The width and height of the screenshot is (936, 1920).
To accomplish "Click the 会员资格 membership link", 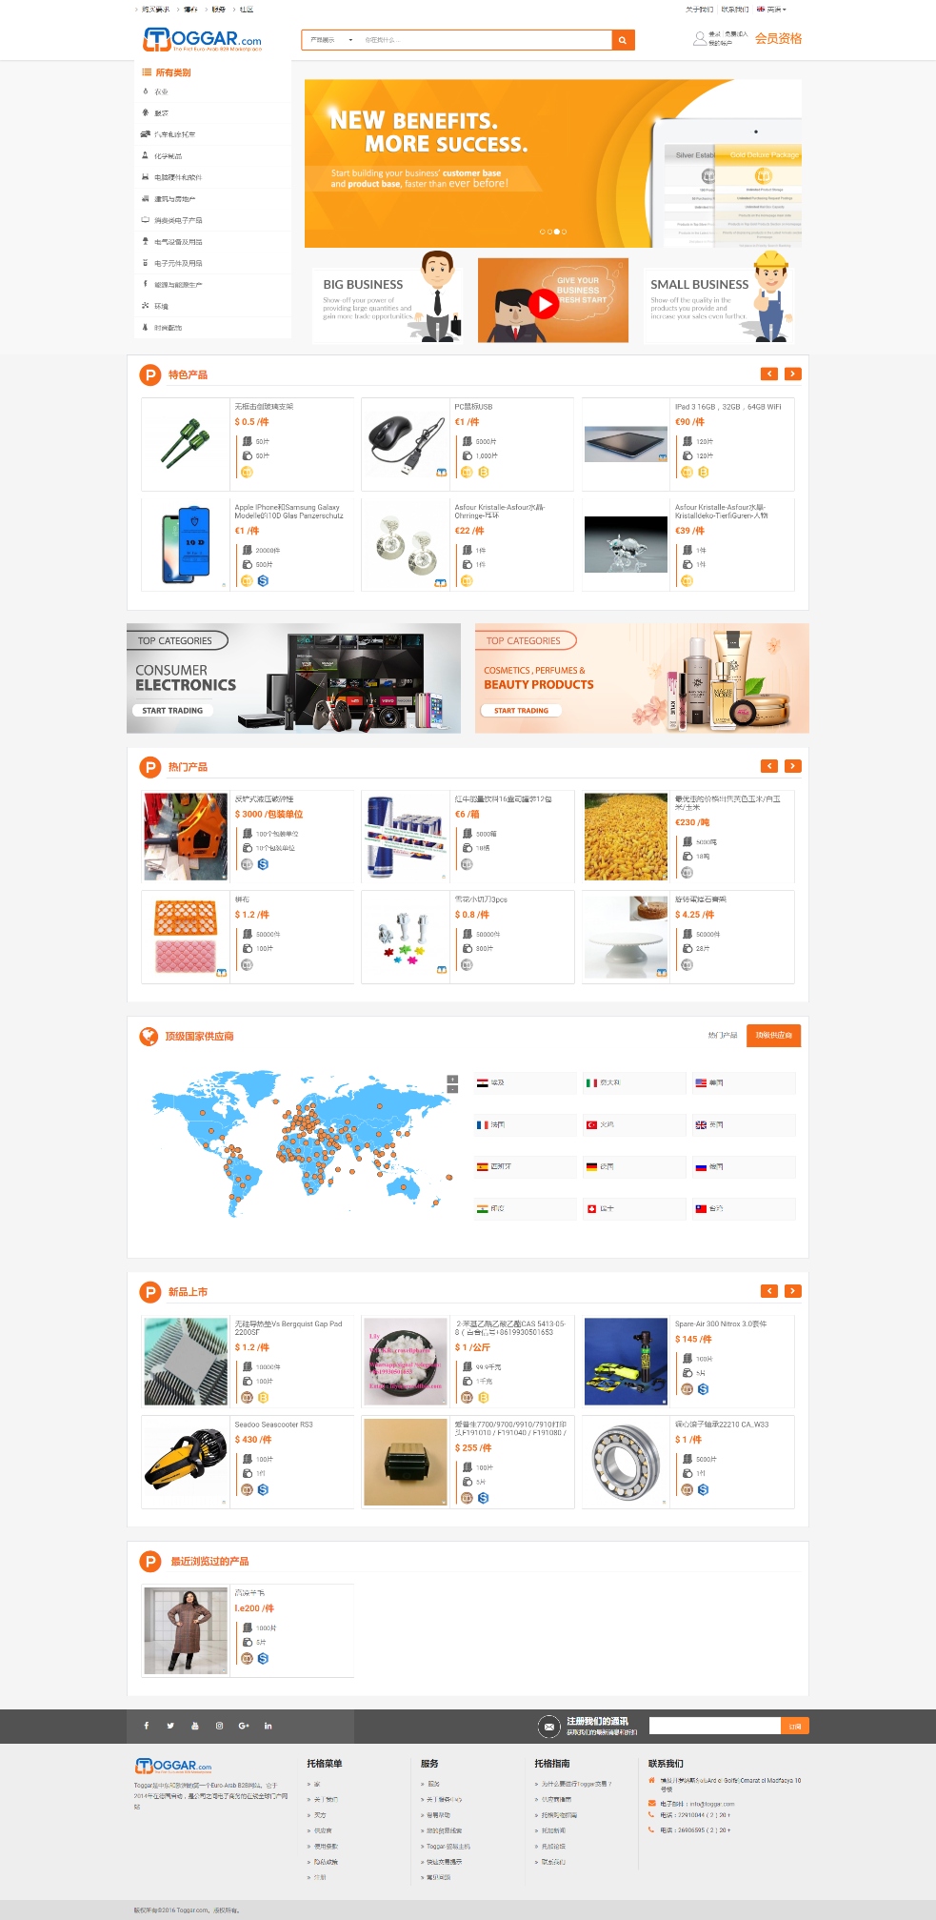I will tap(779, 39).
